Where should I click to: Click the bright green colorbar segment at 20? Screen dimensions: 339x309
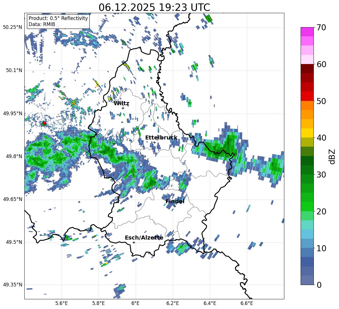(307, 207)
